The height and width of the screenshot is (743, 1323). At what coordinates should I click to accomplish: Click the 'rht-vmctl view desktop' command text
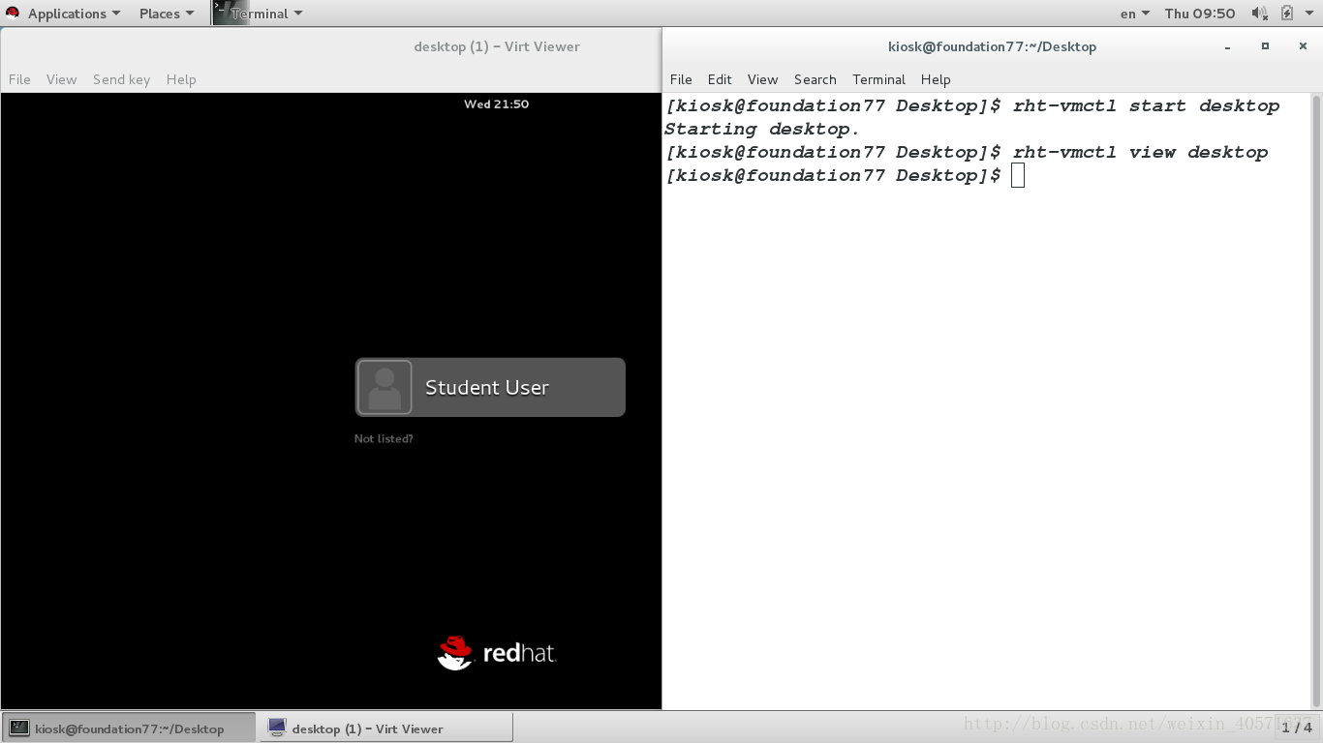1140,152
